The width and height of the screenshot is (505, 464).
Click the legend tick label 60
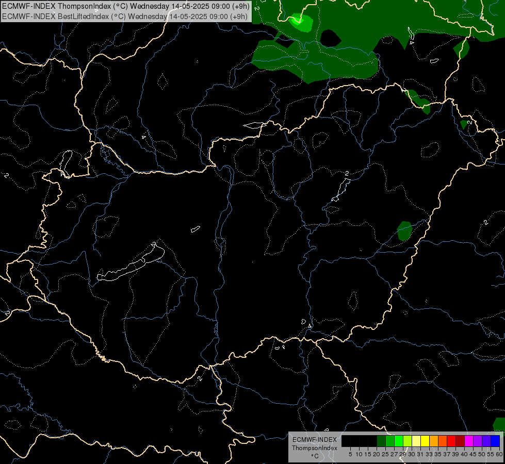point(499,454)
